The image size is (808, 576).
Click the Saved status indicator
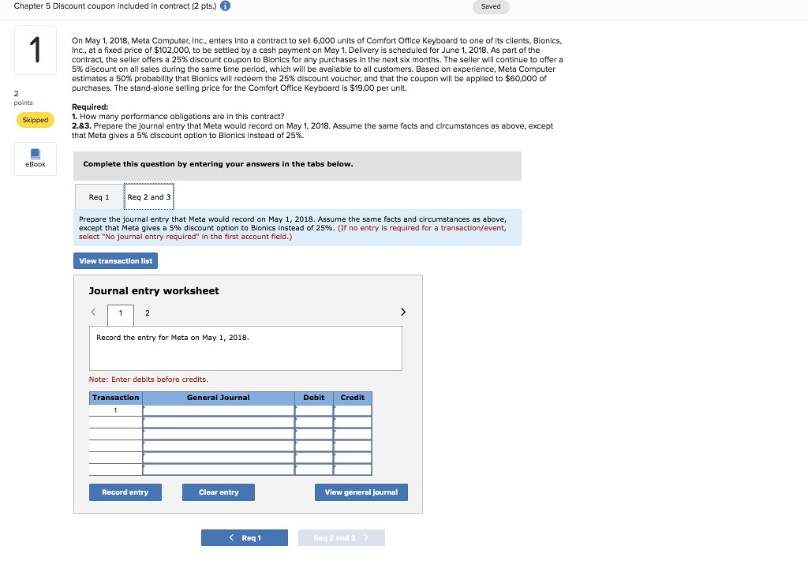click(491, 6)
